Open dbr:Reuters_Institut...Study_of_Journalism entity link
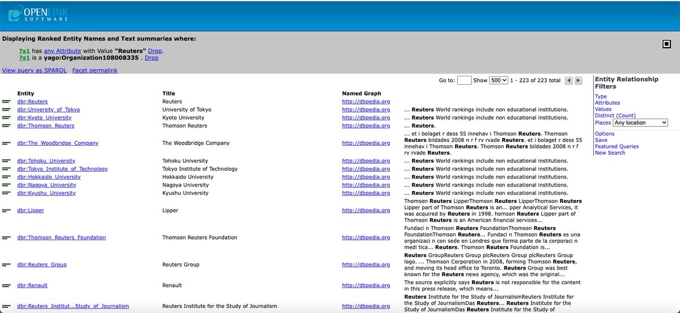This screenshot has height=313, width=680. pos(73,306)
